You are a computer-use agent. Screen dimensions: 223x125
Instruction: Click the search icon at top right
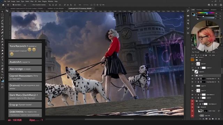coord(212,5)
